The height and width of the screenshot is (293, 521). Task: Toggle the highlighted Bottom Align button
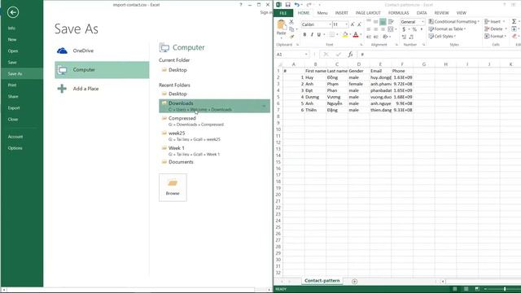[383, 22]
